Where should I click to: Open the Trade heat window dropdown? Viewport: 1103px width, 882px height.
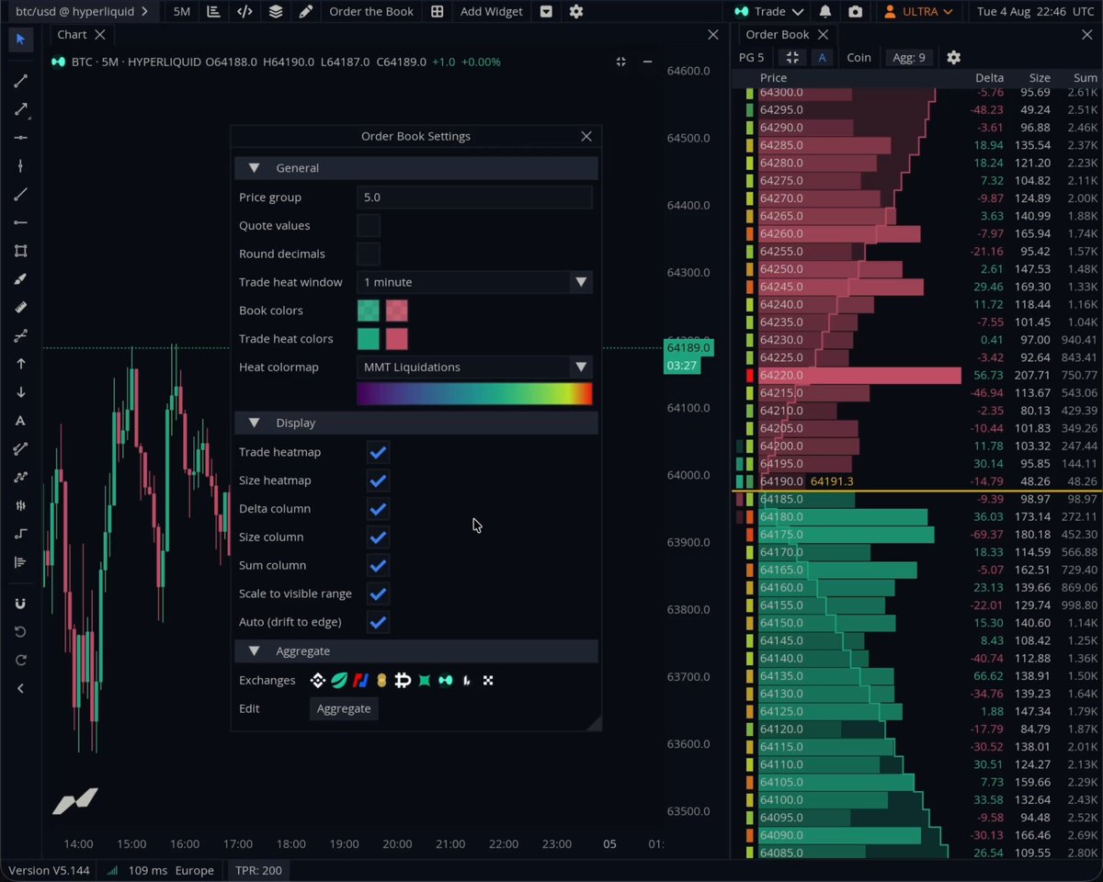point(474,282)
